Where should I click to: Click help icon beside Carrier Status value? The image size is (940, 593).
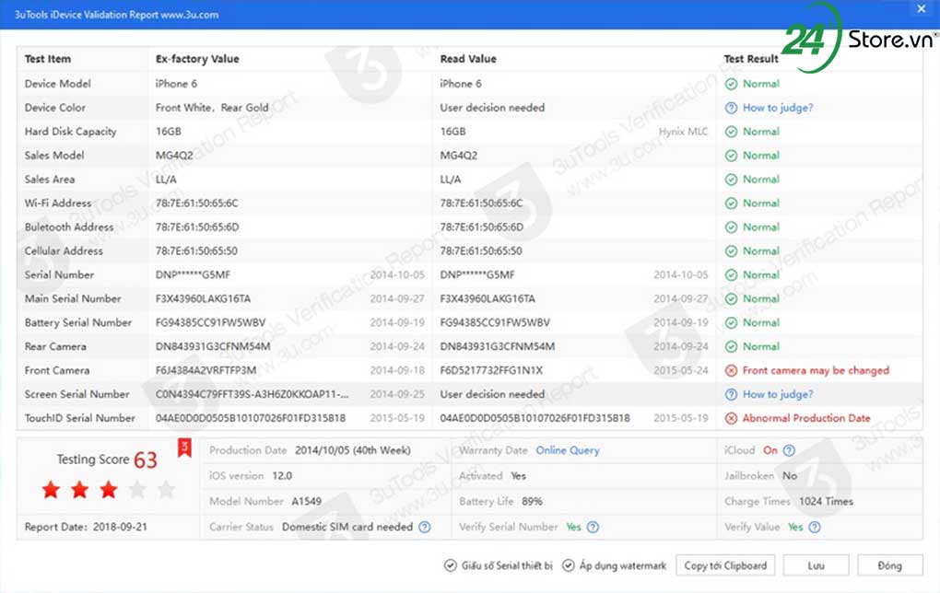425,528
